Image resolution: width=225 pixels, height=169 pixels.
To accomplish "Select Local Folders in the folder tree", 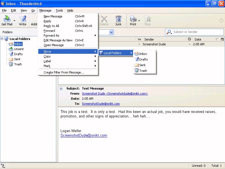I will pos(20,39).
